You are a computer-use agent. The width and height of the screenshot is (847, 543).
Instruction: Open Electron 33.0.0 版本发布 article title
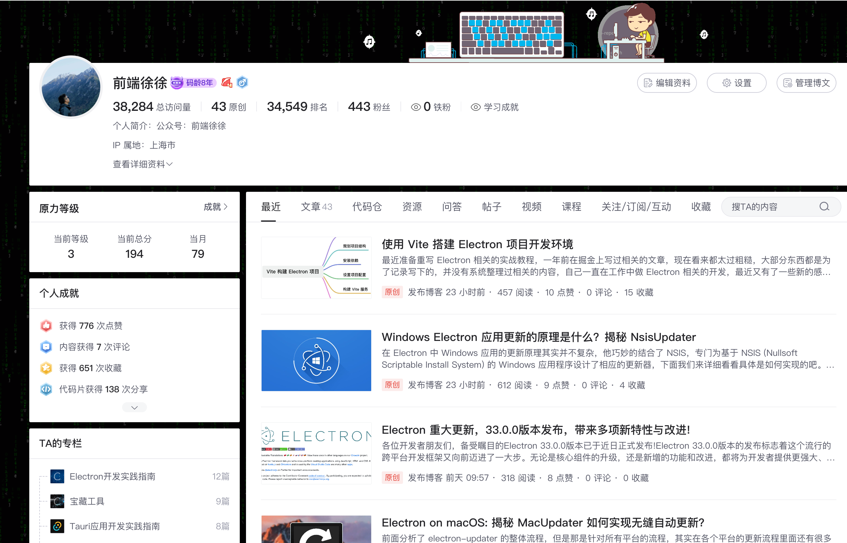(x=536, y=430)
